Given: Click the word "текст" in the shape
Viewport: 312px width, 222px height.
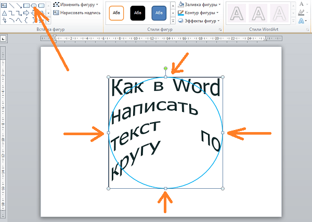Looking at the screenshot, I should pyautogui.click(x=135, y=135).
